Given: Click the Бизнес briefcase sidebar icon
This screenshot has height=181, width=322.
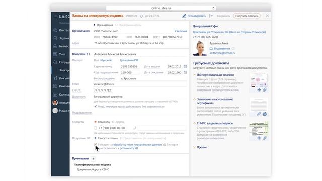Looking at the screenshot, I should coord(55,46).
